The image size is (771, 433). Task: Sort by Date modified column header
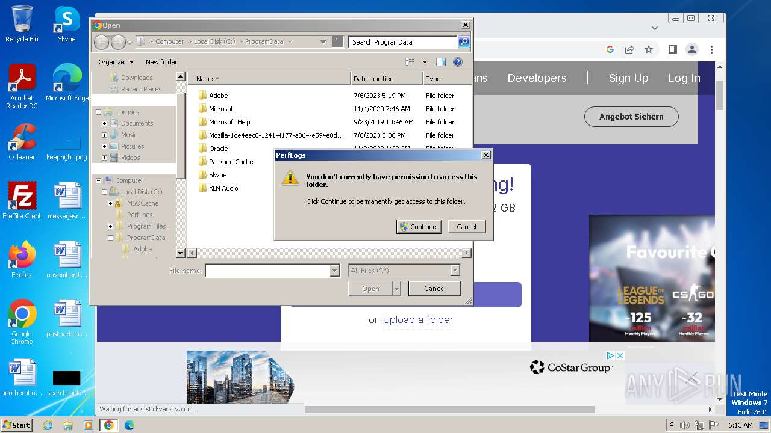pos(387,79)
